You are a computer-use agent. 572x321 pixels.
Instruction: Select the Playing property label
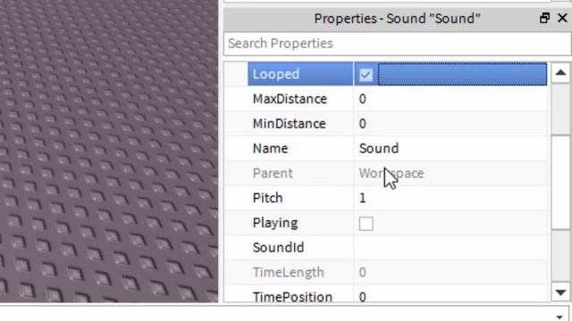coord(275,223)
